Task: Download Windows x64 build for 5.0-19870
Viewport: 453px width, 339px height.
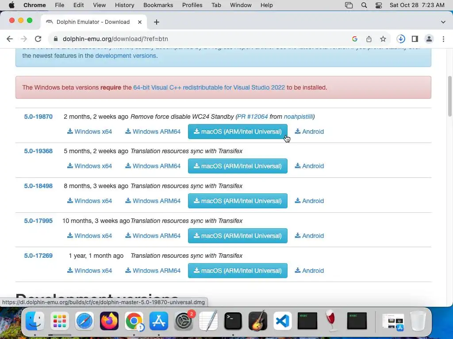Action: (89, 132)
